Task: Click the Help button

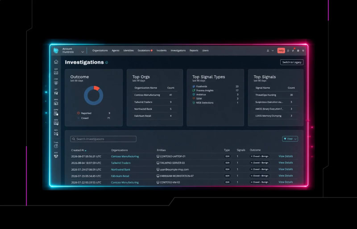Action: pyautogui.click(x=281, y=50)
